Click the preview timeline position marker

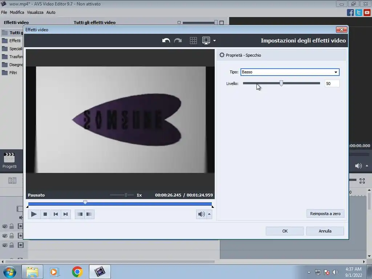click(x=85, y=202)
